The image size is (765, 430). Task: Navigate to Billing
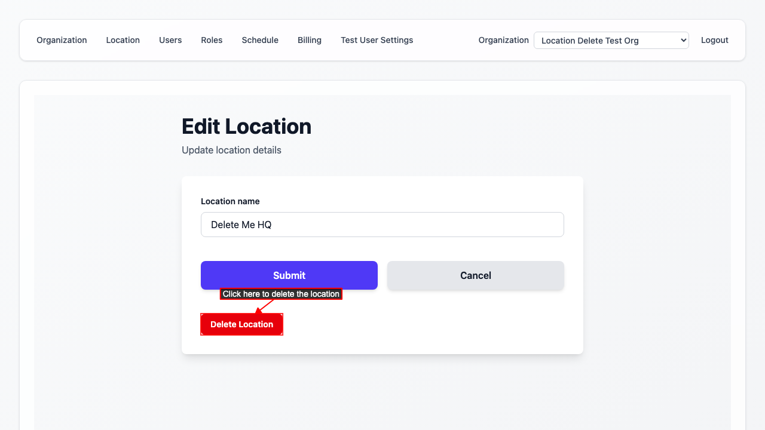pyautogui.click(x=309, y=40)
